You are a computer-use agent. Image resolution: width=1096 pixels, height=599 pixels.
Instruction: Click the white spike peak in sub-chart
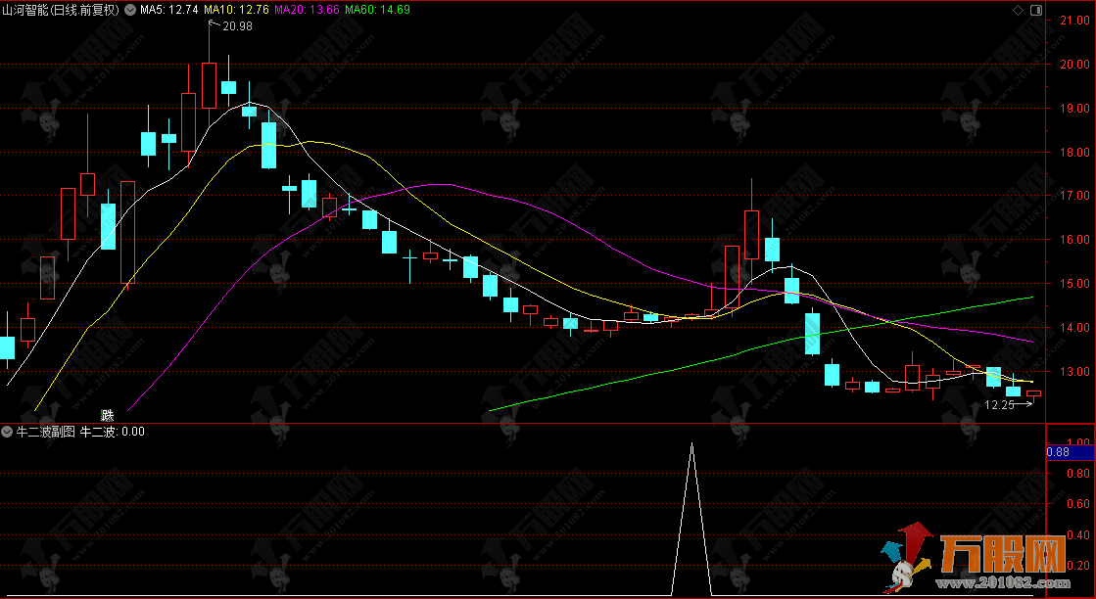coord(691,446)
